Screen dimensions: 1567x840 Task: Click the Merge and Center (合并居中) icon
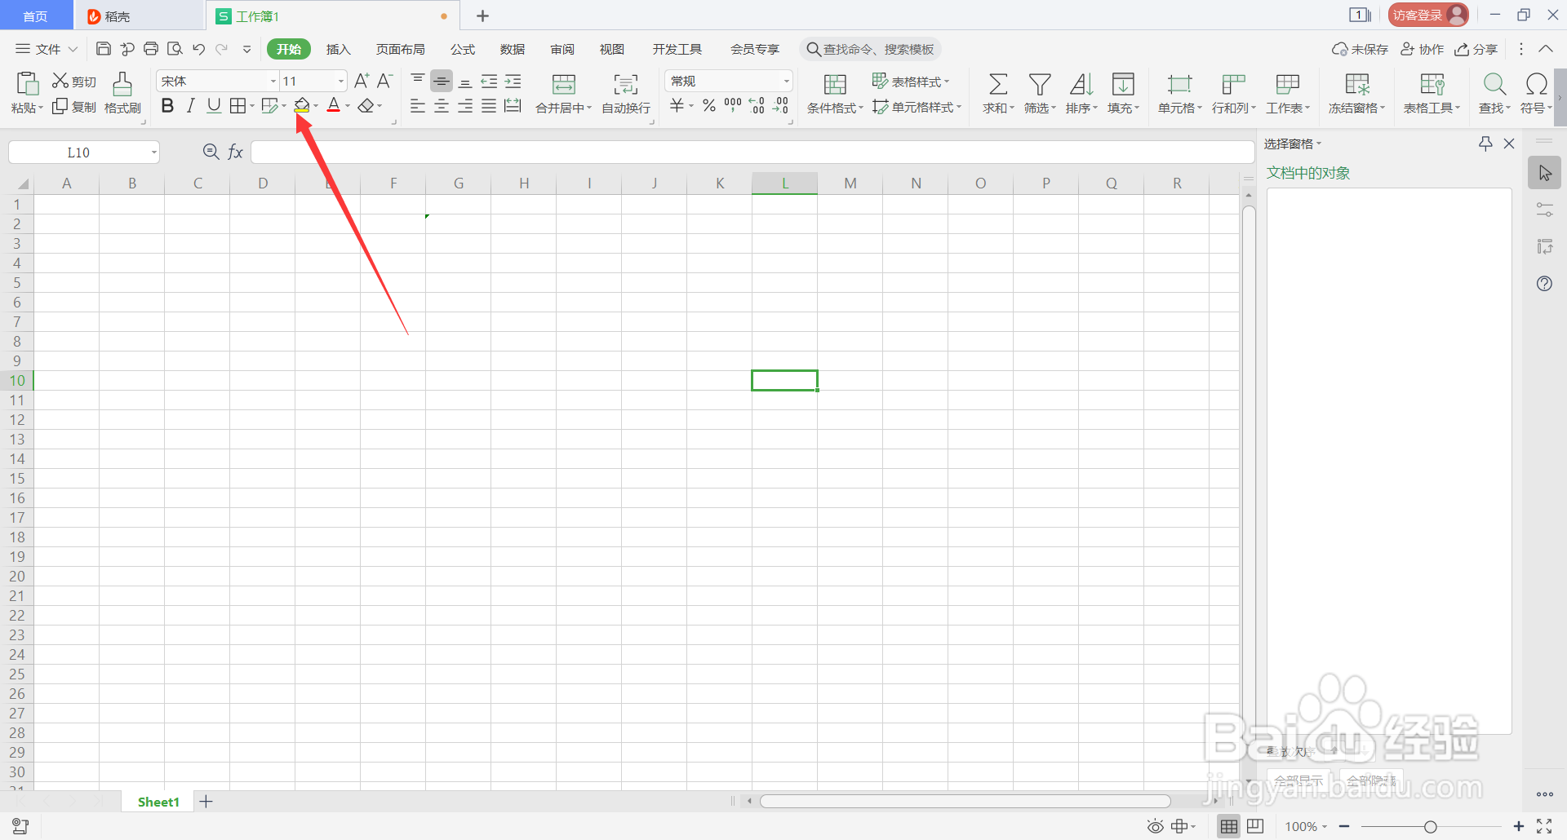[564, 84]
